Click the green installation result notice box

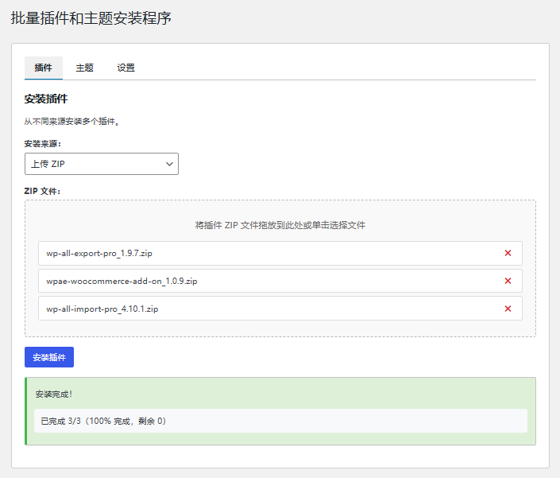point(397,394)
